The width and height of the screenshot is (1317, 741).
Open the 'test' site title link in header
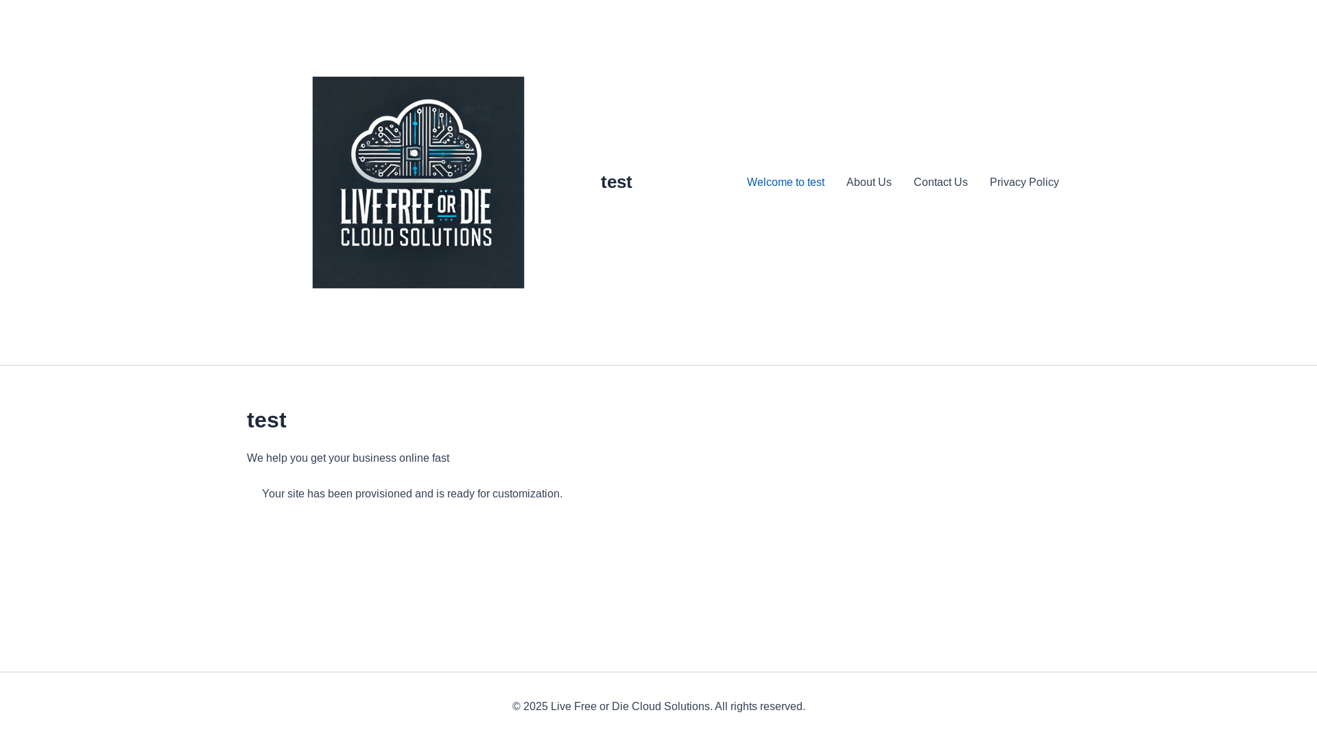[x=616, y=182]
